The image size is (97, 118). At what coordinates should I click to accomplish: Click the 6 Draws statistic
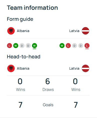pos(48,85)
